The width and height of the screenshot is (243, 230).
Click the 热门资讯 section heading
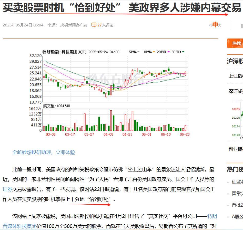pos(235,169)
